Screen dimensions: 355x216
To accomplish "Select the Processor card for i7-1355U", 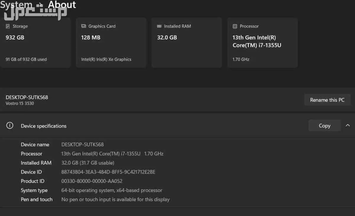I will (x=262, y=42).
